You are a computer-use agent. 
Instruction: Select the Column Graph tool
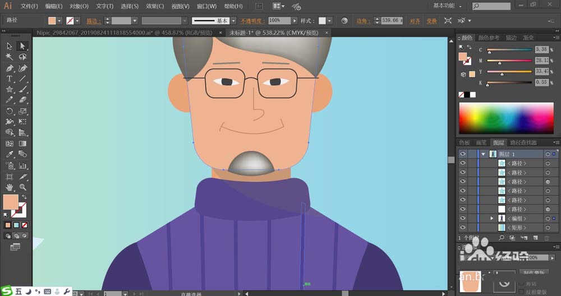coord(22,165)
